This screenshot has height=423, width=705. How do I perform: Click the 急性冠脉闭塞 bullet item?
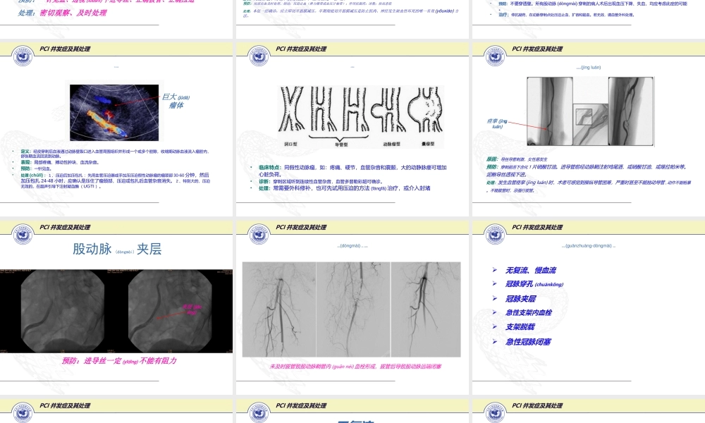click(x=528, y=342)
